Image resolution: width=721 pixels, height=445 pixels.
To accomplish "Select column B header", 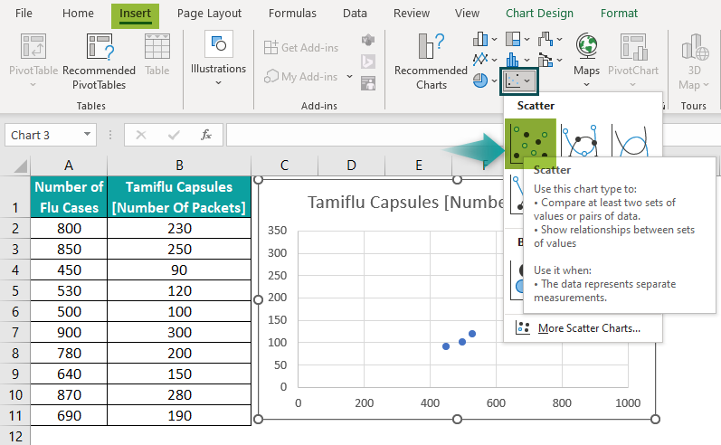I will coord(179,166).
